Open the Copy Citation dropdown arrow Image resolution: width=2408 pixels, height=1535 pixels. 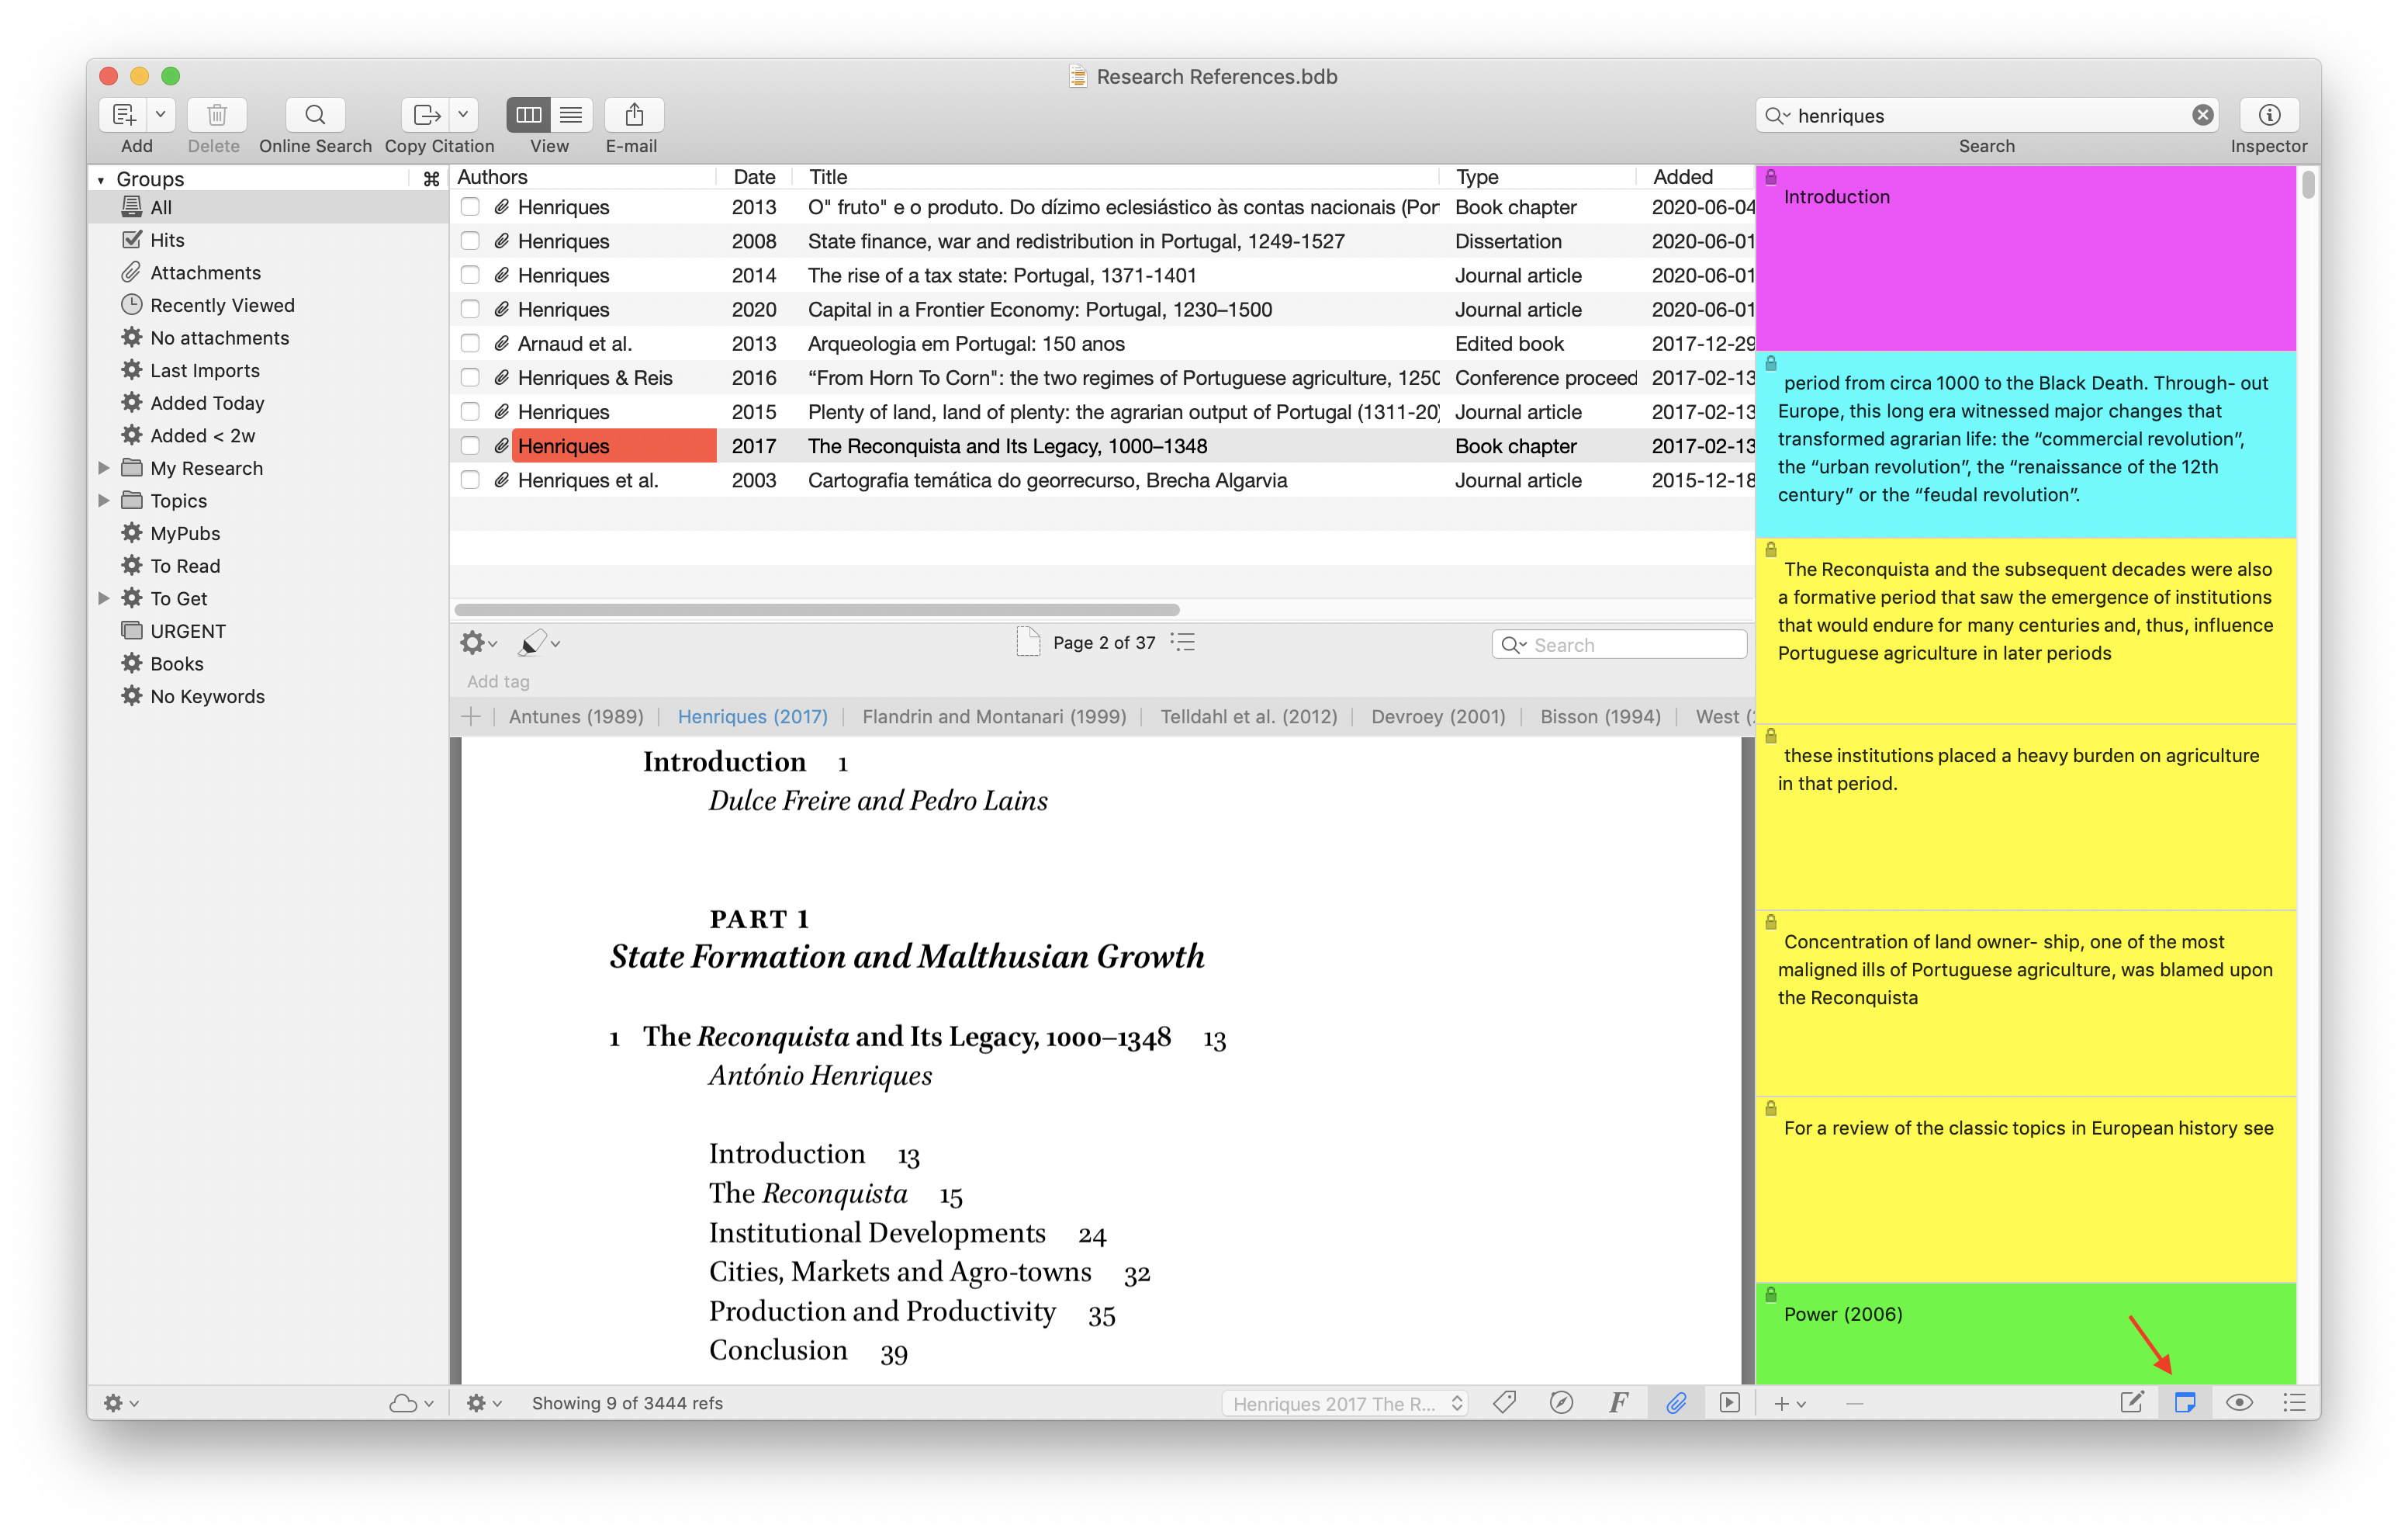point(463,115)
